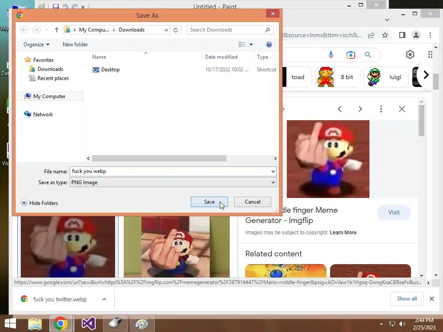Click the change view icon
443x332 pixels.
[x=241, y=45]
